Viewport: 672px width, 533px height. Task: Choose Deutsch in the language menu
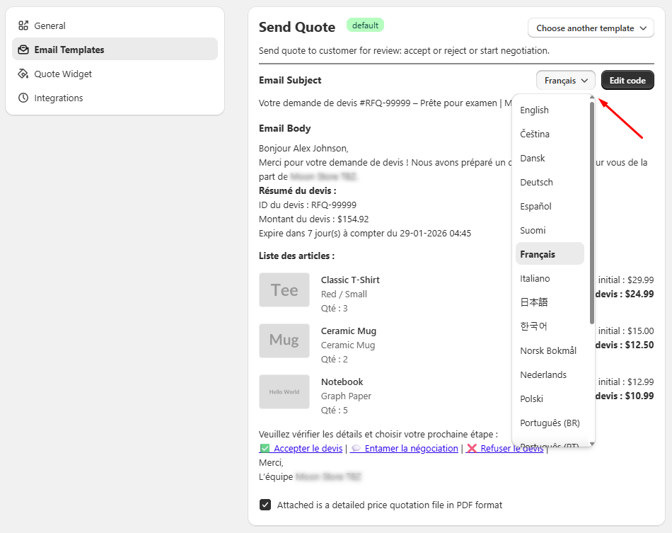click(536, 182)
